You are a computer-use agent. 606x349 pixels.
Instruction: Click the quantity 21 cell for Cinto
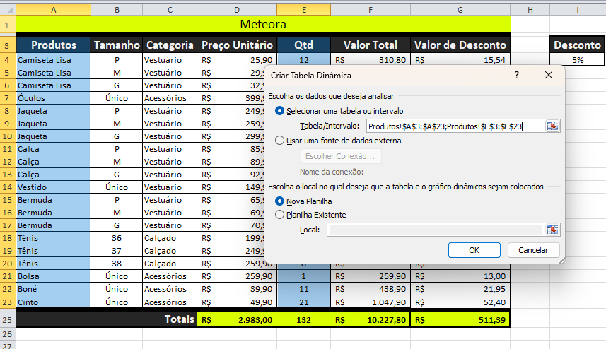304,302
